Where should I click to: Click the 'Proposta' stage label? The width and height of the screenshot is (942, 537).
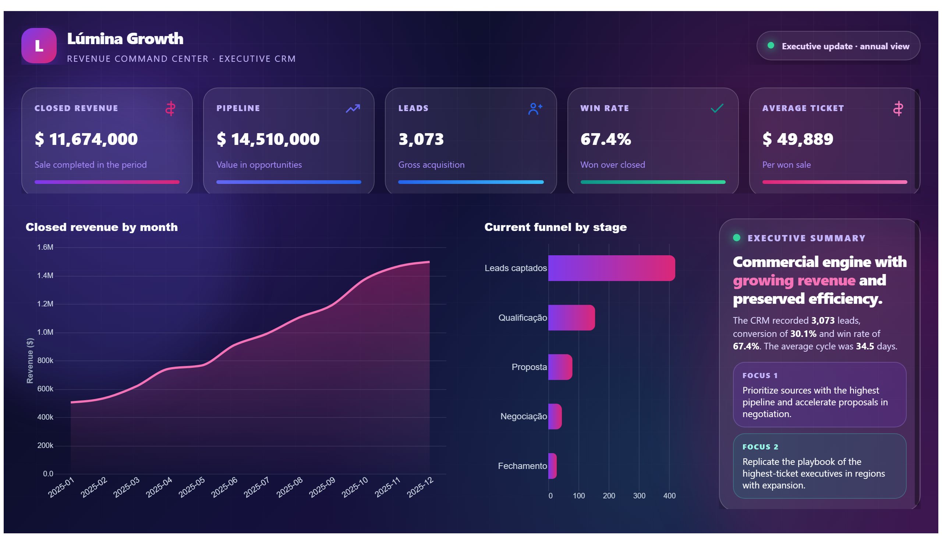529,367
